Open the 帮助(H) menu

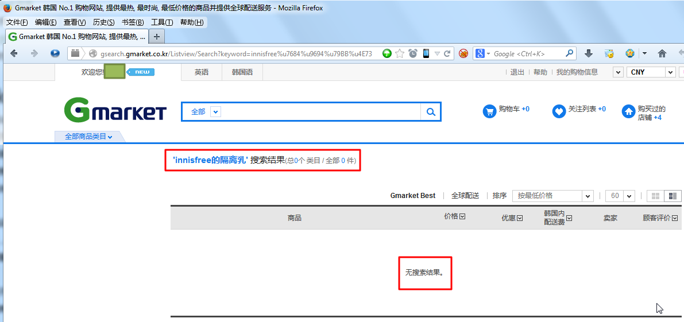pyautogui.click(x=192, y=22)
